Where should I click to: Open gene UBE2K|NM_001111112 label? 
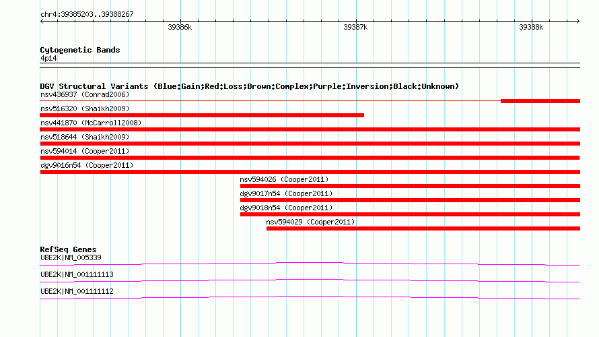(x=77, y=291)
